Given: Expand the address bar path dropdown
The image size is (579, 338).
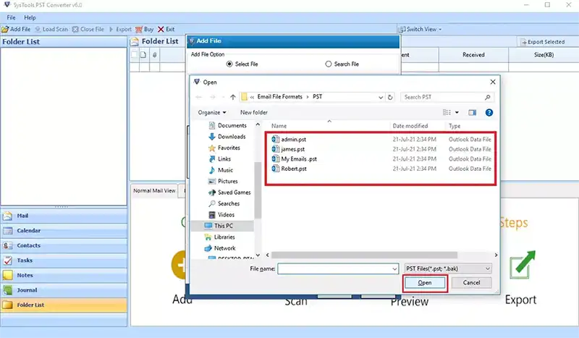Looking at the screenshot, I should [x=381, y=97].
